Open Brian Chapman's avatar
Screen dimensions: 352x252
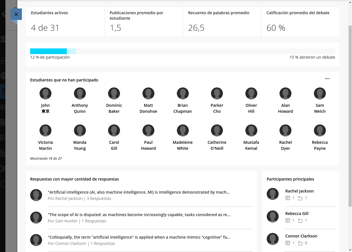183,93
